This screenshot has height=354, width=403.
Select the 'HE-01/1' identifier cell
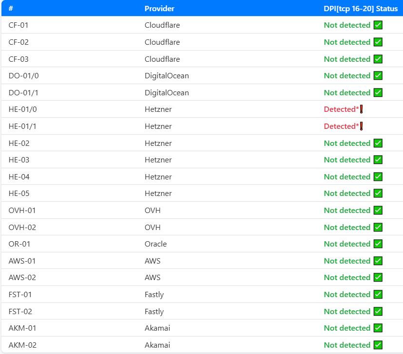[x=22, y=126]
